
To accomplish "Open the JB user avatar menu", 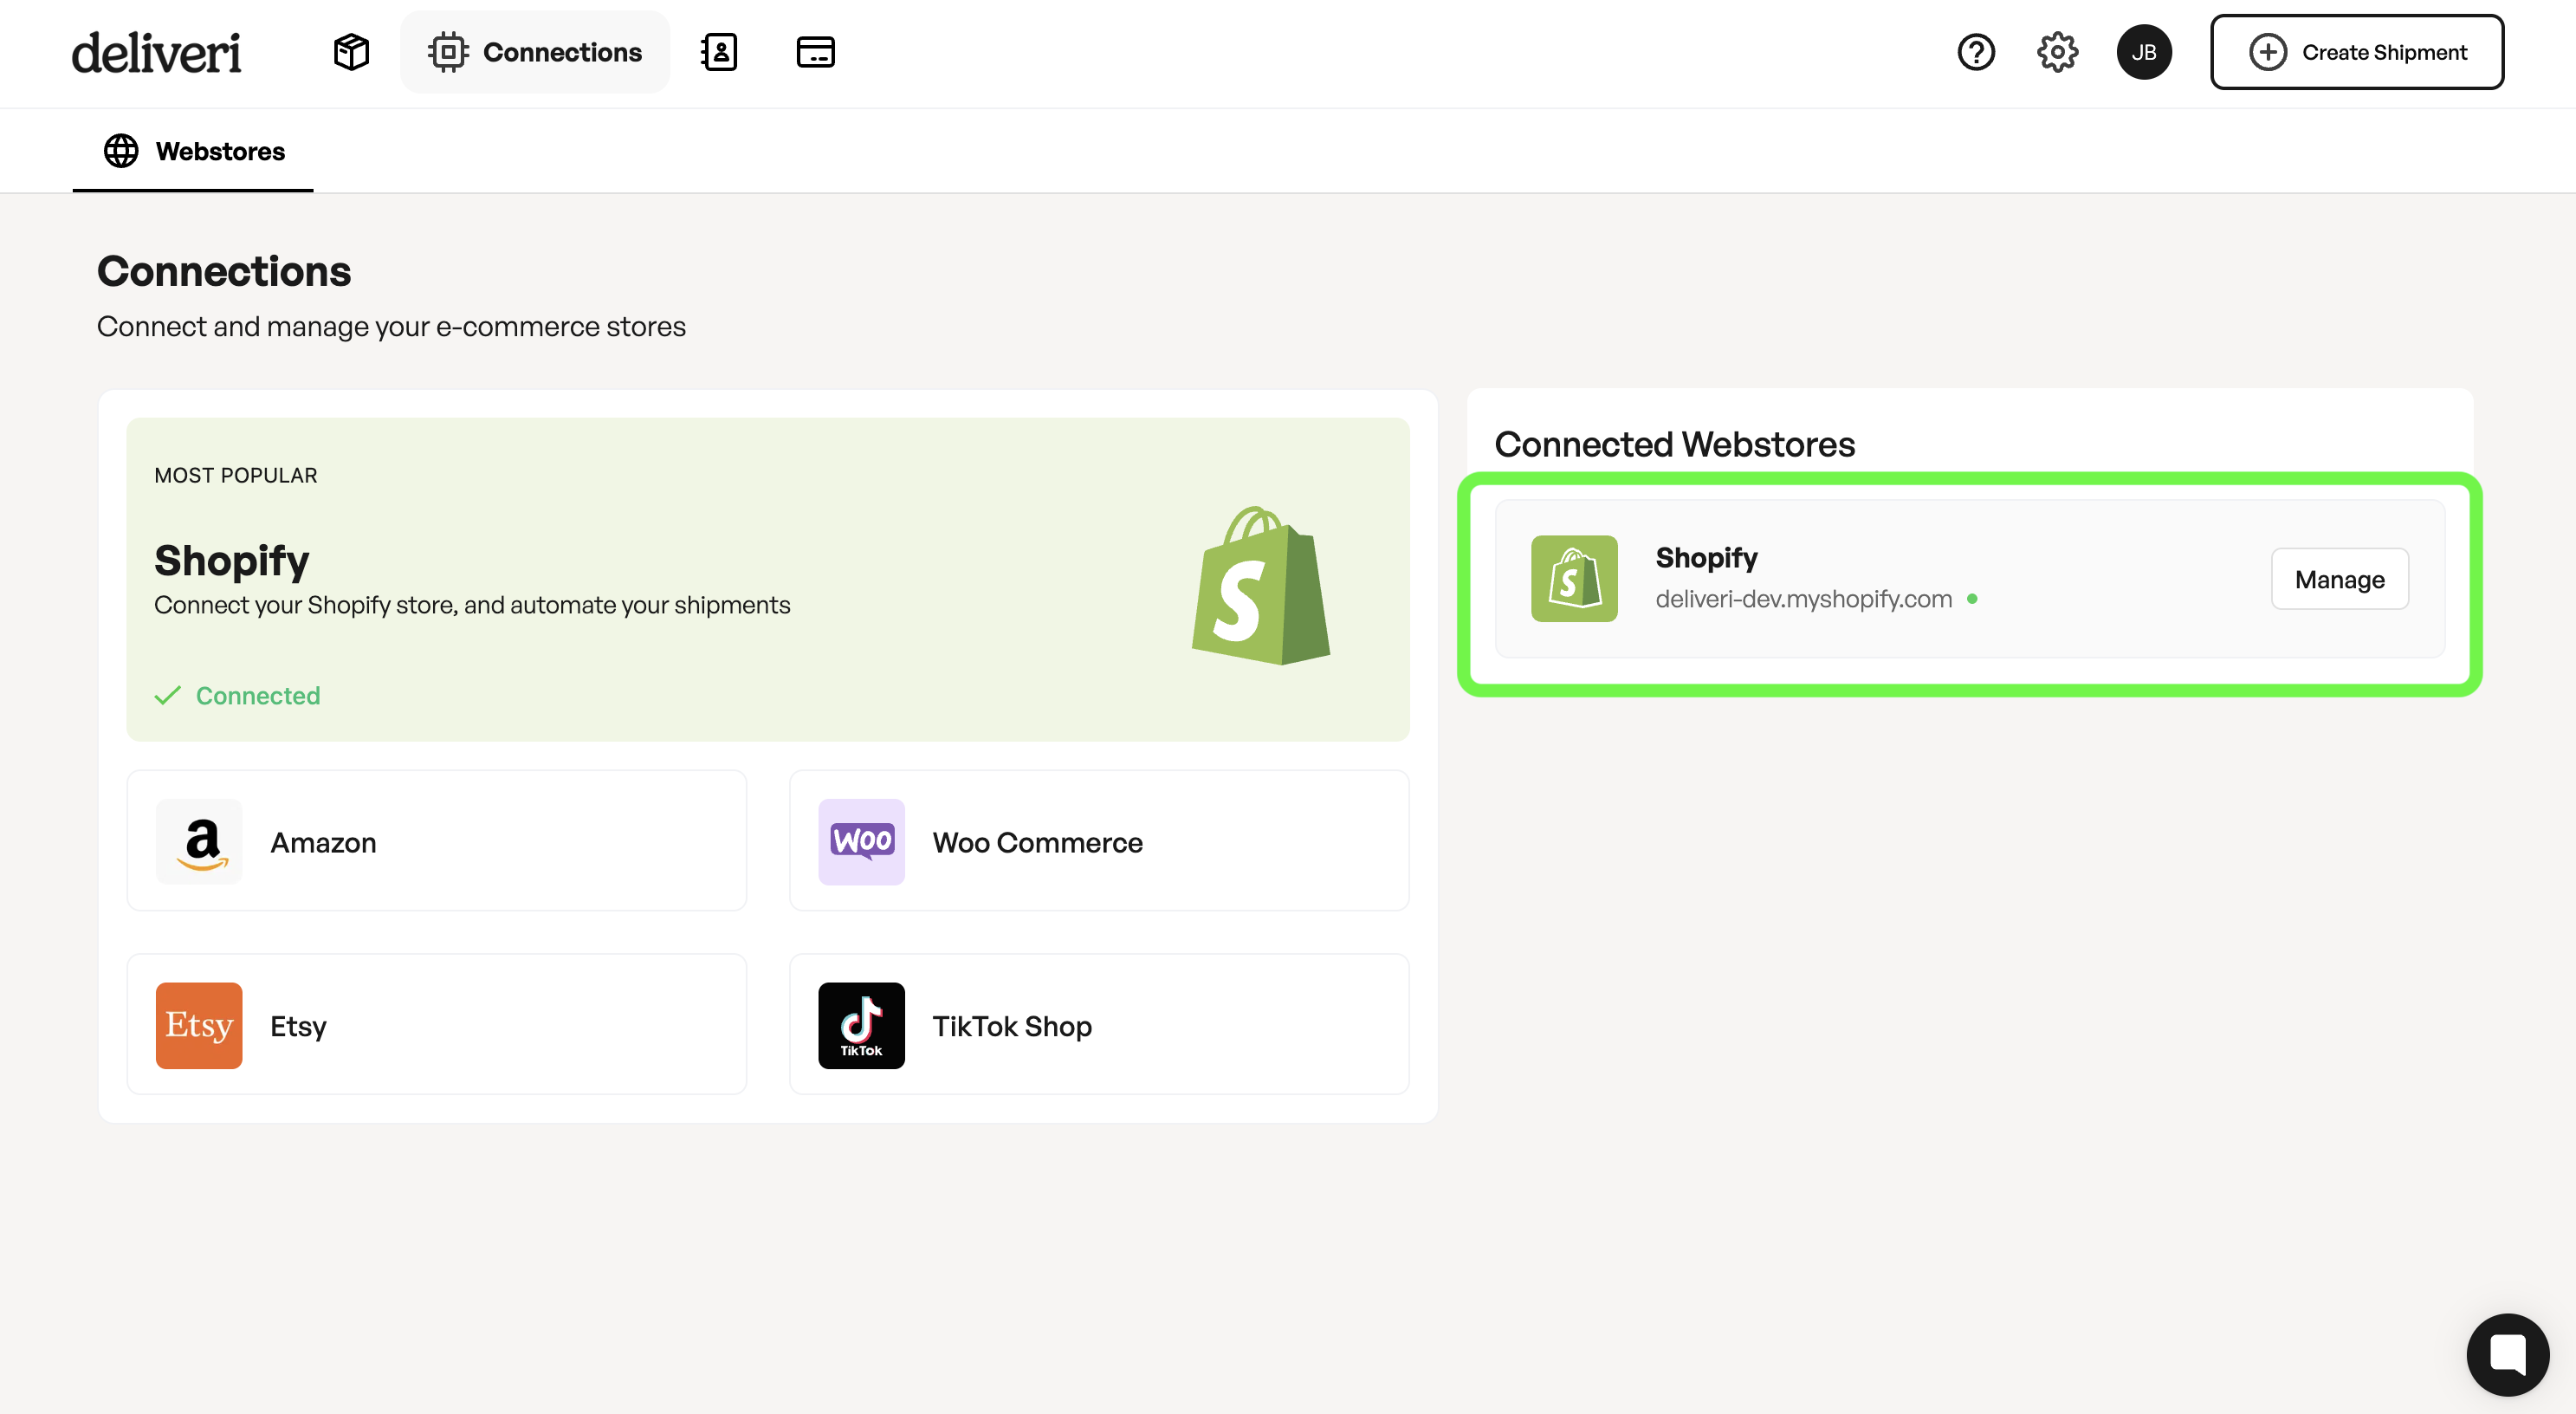I will 2143,52.
